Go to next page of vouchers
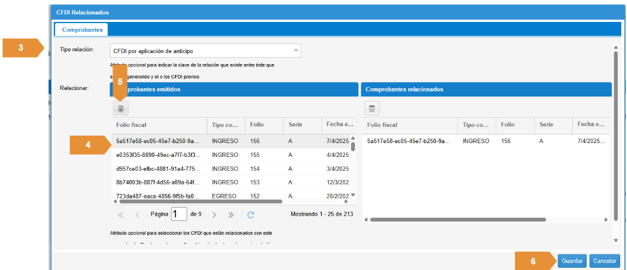Viewport: 627px width, 270px height. click(x=214, y=215)
